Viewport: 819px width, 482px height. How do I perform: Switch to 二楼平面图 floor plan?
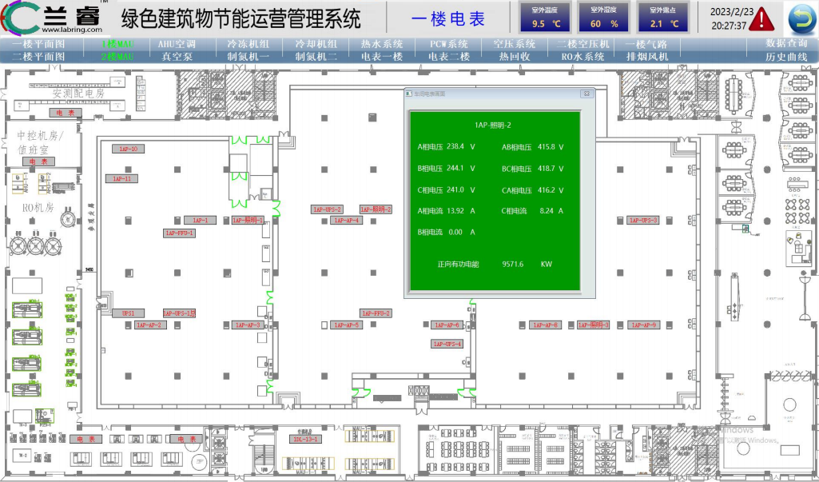38,57
